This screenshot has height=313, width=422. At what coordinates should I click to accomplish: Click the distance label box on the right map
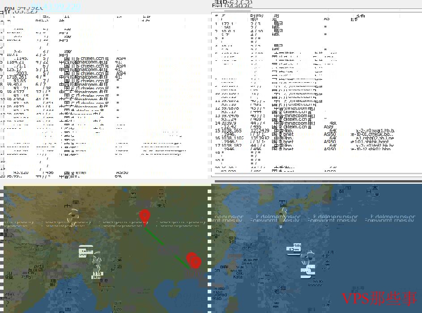[x=294, y=247]
